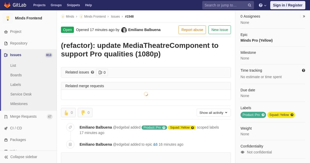Click the Related issues help icon

click(92, 72)
